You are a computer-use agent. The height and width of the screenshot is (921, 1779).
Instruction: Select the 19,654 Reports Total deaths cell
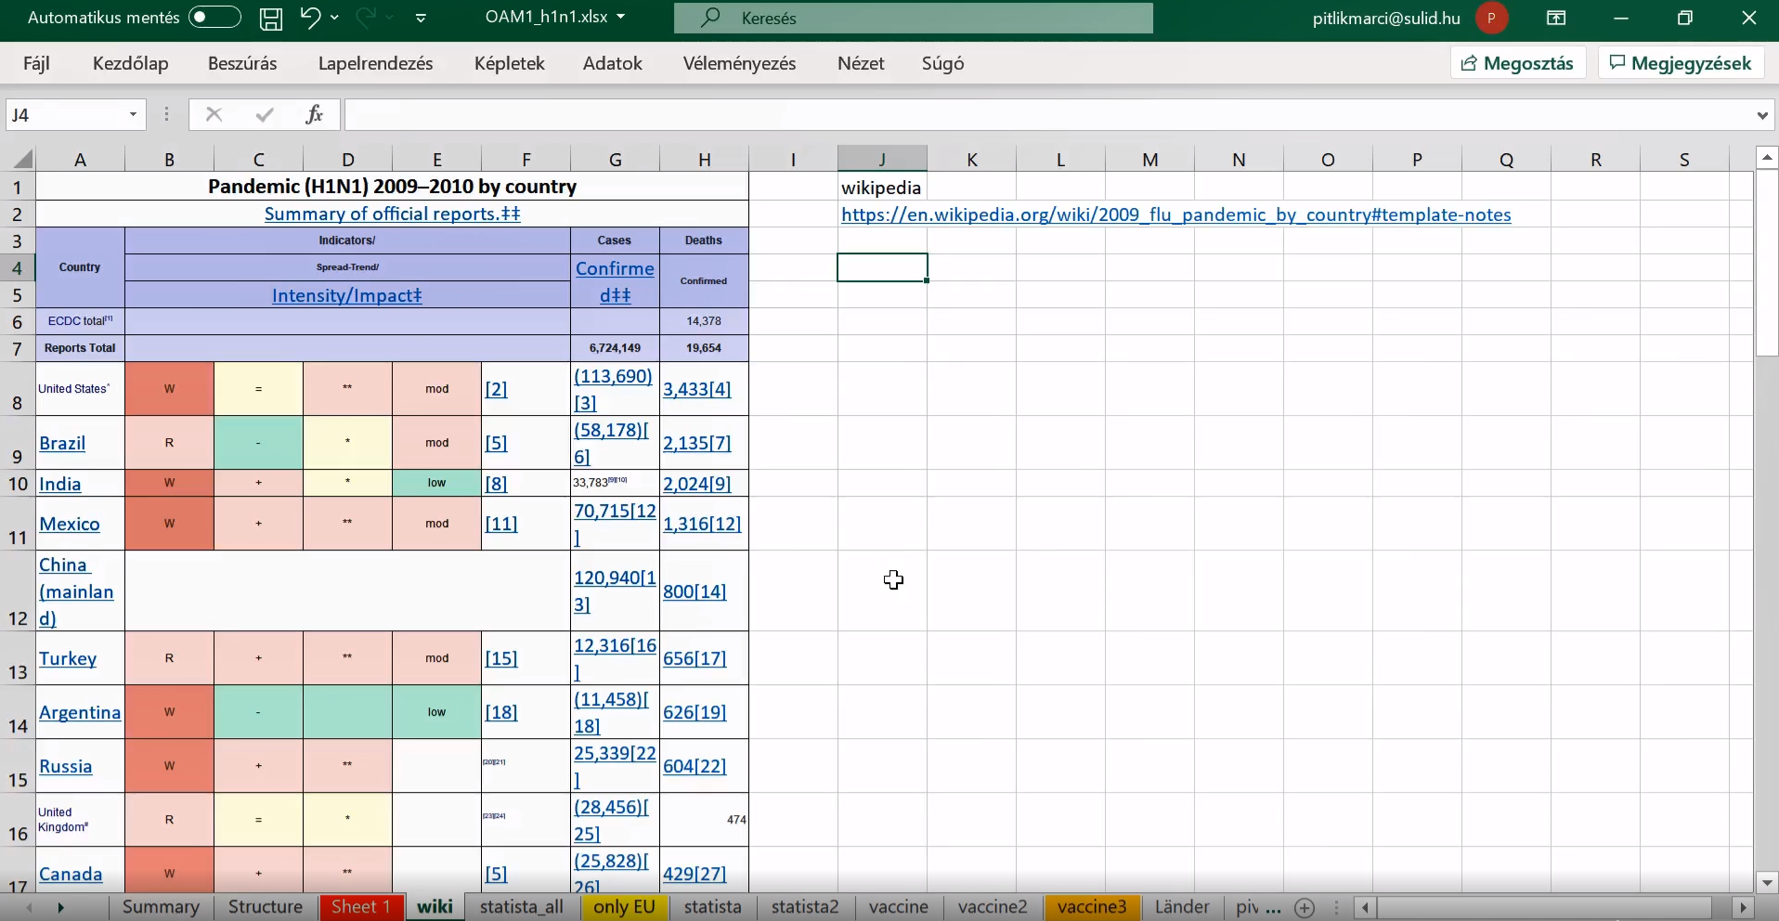[704, 348]
